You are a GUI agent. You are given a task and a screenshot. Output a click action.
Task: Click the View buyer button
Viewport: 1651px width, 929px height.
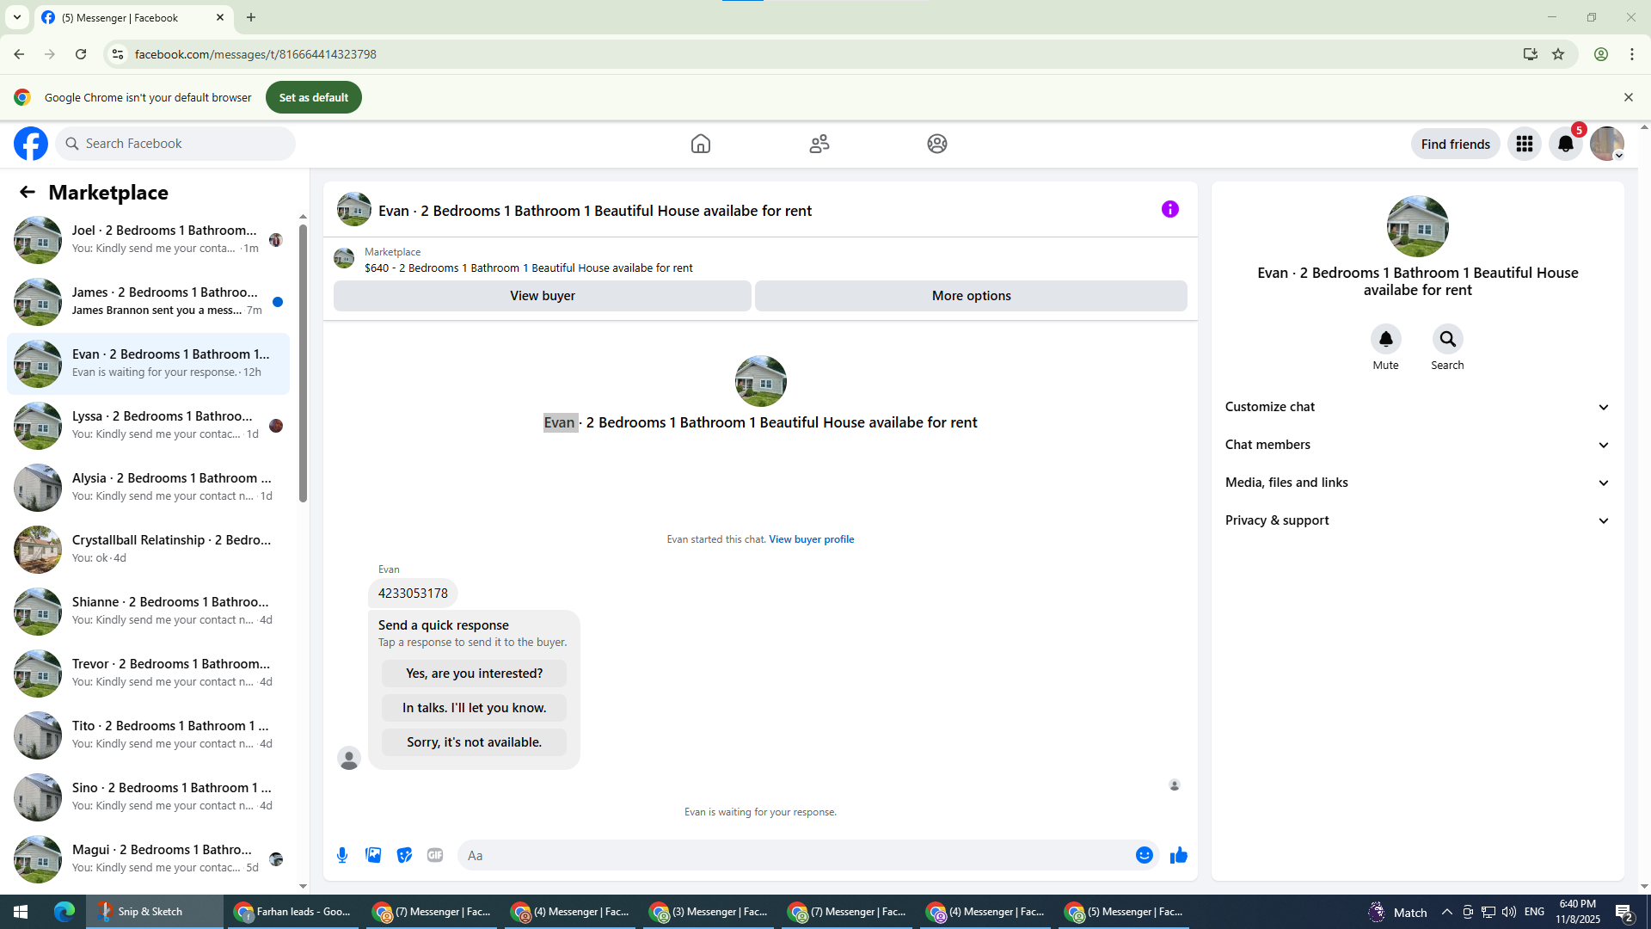tap(542, 296)
